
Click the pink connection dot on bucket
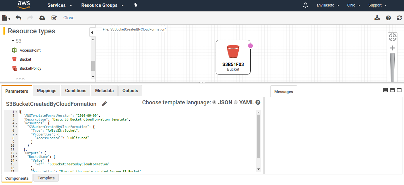coord(250,46)
